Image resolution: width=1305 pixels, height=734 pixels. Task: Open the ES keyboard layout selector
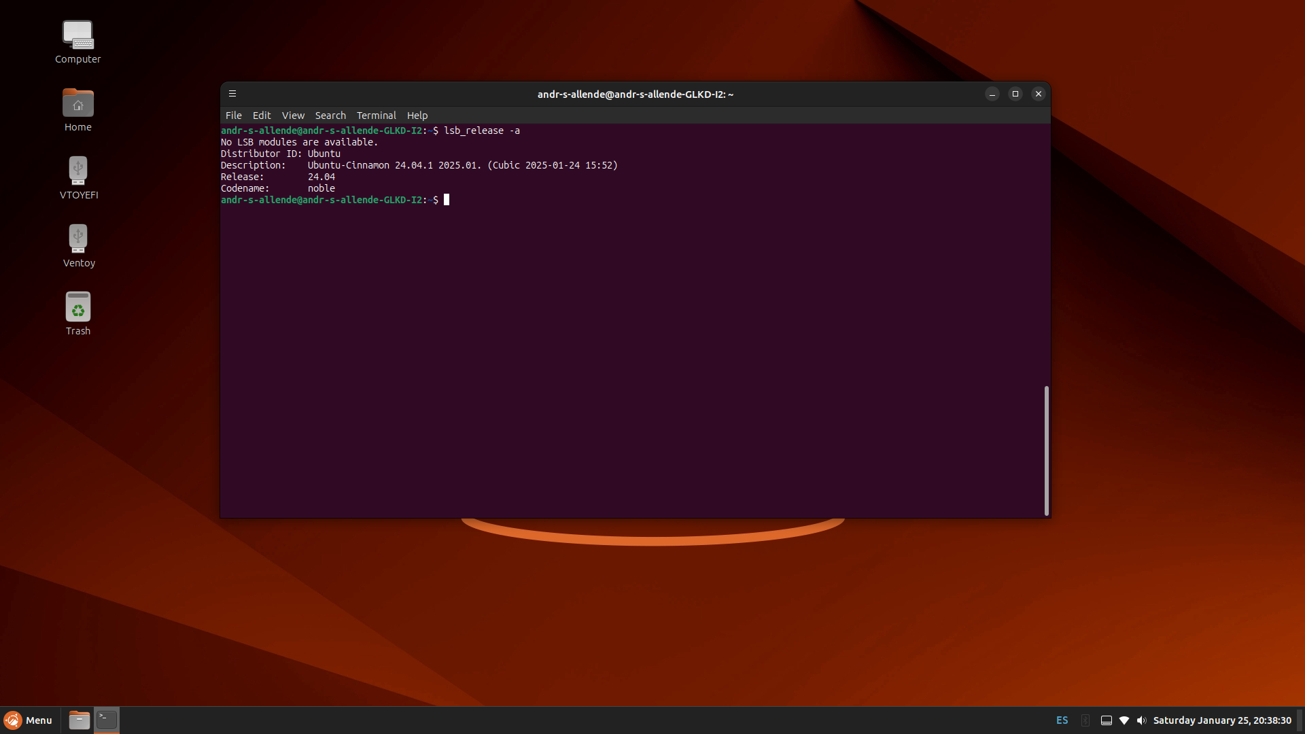click(1062, 720)
